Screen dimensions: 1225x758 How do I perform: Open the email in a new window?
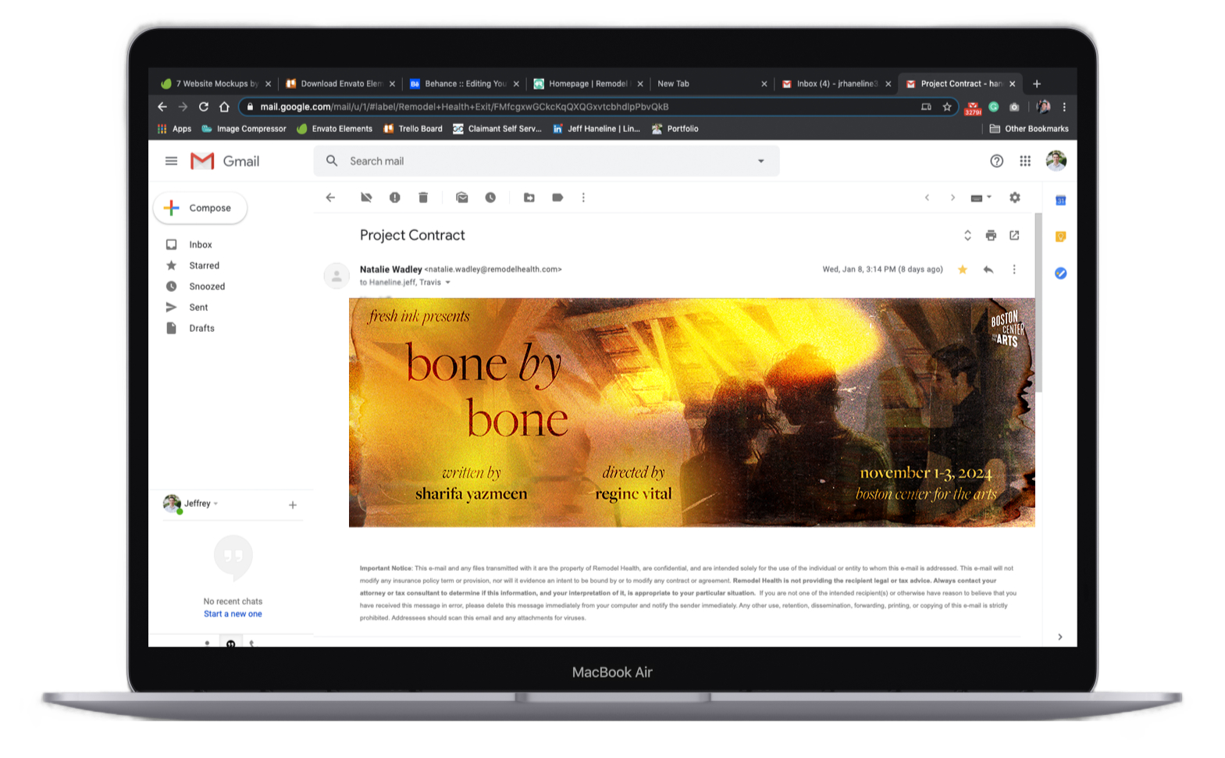[1014, 235]
